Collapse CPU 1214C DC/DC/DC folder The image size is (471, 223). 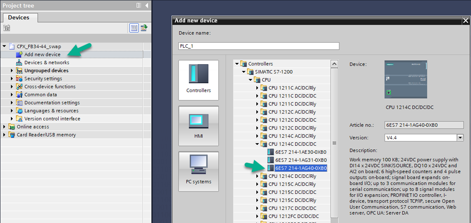257,144
